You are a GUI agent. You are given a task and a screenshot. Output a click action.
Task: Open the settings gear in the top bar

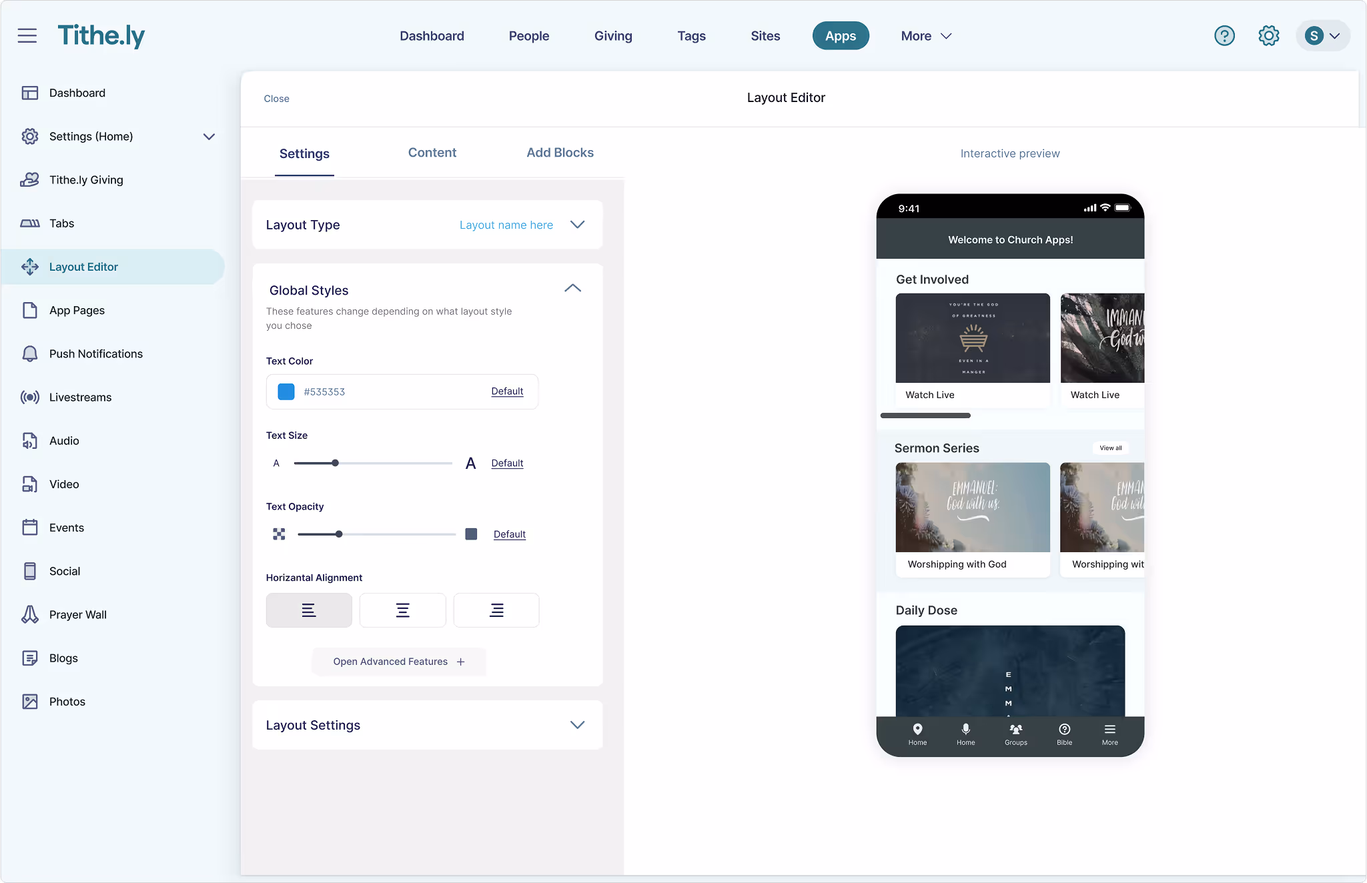pos(1268,35)
